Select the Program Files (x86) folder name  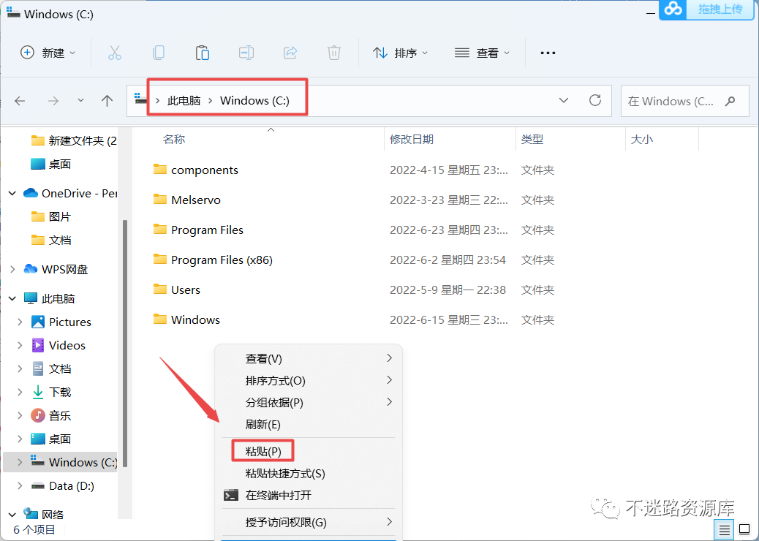tap(222, 260)
